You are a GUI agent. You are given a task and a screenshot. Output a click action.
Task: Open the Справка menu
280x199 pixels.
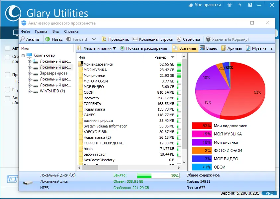71,31
